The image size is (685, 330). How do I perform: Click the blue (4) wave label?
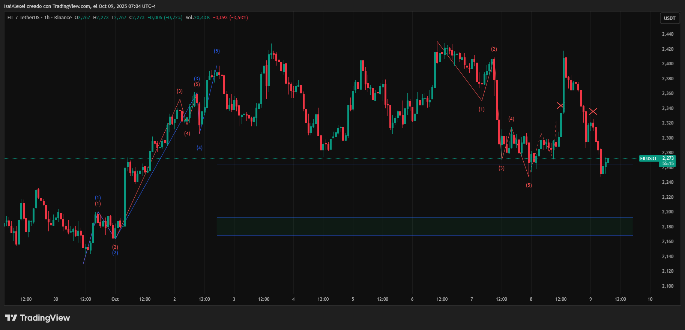200,148
